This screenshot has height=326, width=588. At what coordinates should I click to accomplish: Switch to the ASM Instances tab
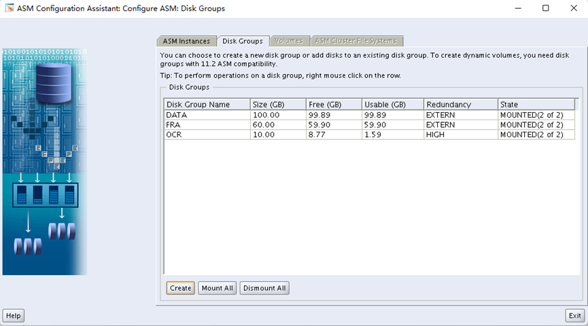(186, 41)
